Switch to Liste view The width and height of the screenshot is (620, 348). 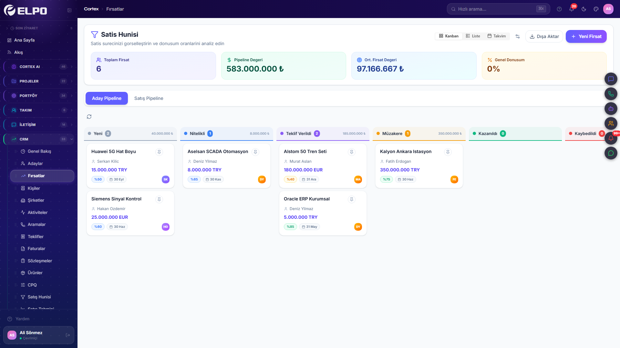coord(473,36)
